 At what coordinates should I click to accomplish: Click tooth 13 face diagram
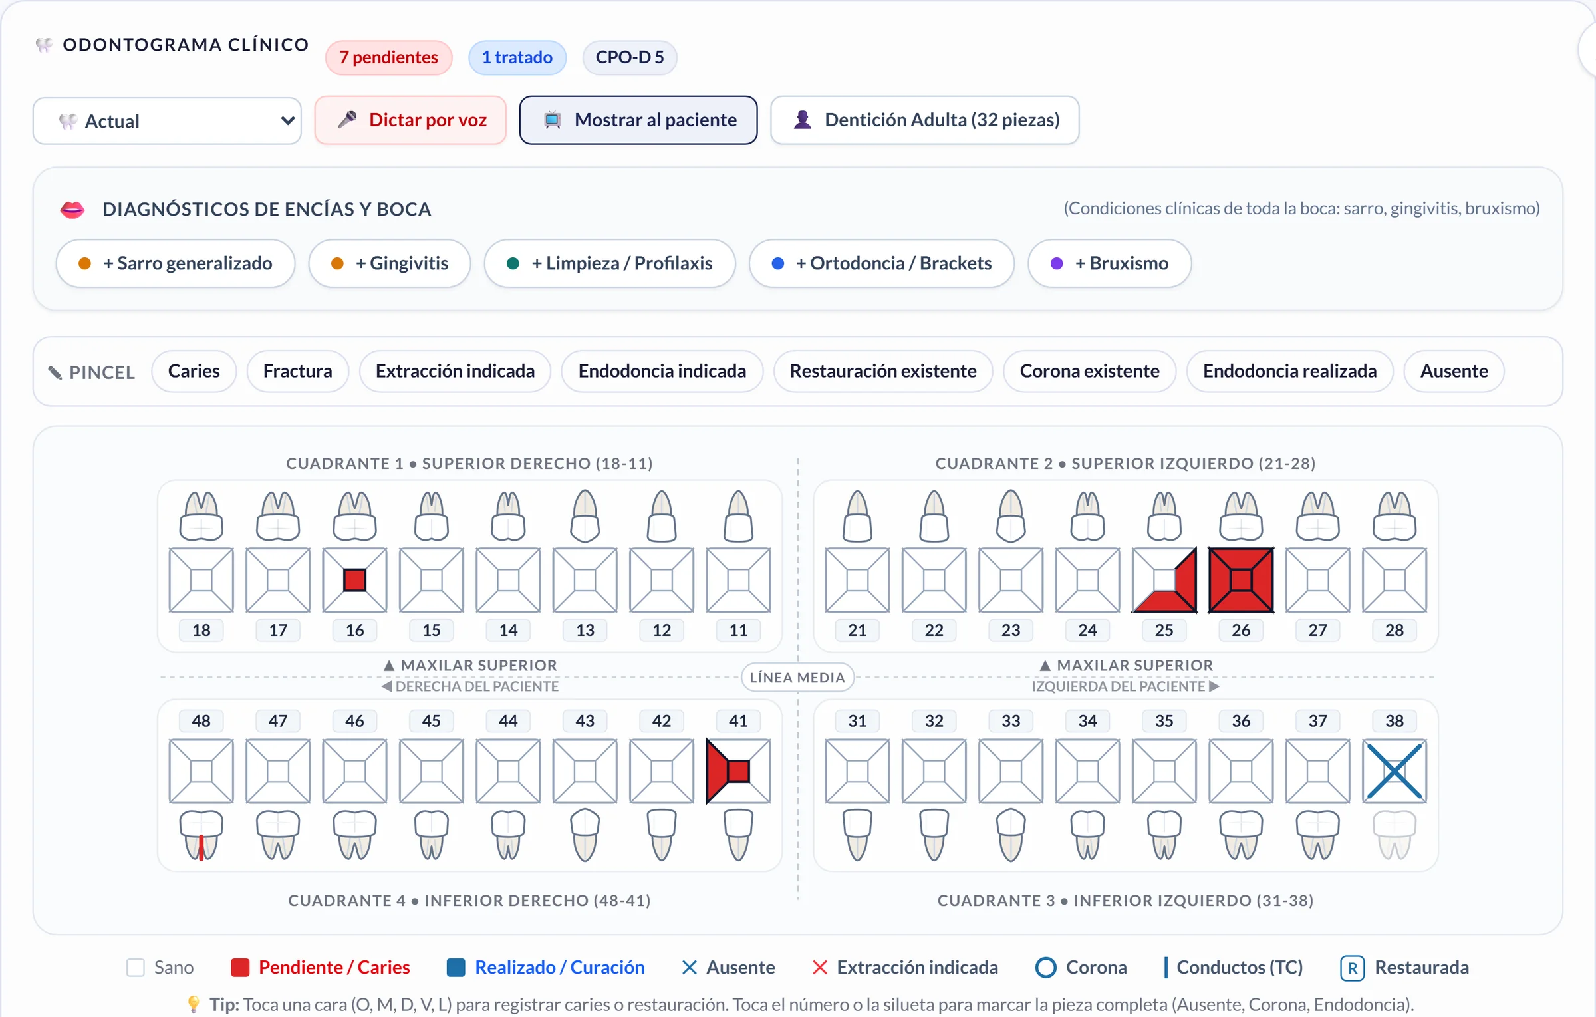[585, 580]
